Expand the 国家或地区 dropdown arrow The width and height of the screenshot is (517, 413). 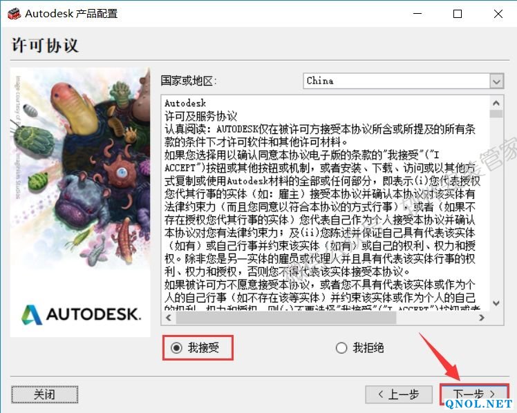tap(496, 81)
